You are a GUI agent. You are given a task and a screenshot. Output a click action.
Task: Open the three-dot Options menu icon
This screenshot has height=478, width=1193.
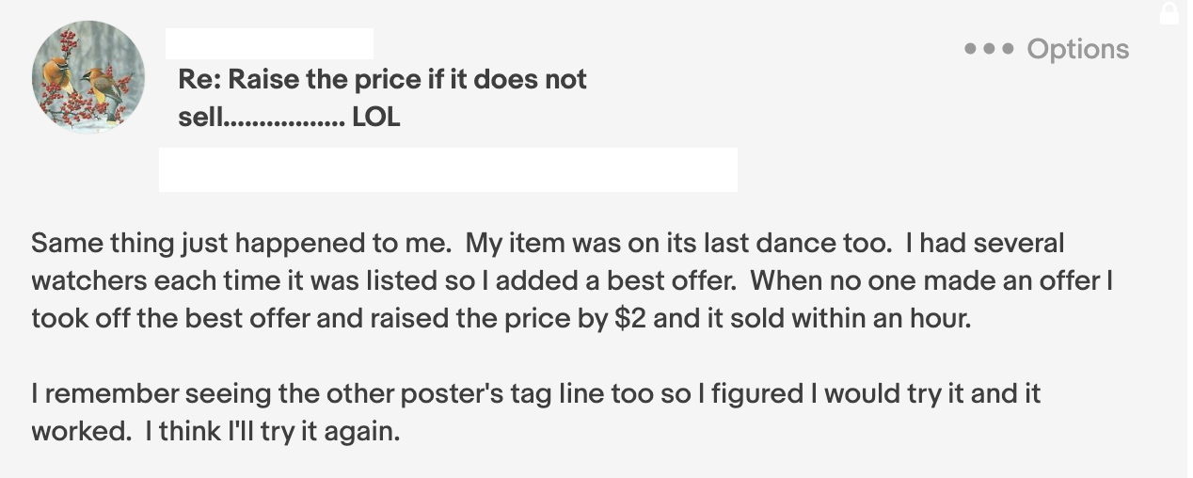click(x=990, y=49)
